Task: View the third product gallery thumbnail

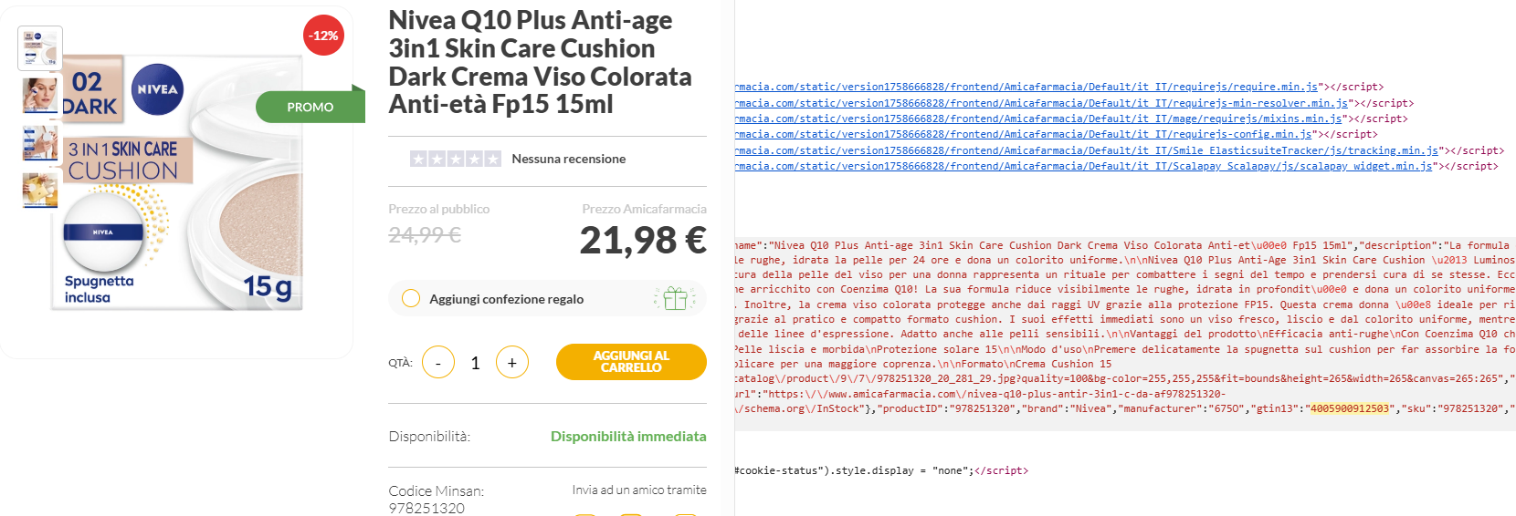Action: (40, 143)
